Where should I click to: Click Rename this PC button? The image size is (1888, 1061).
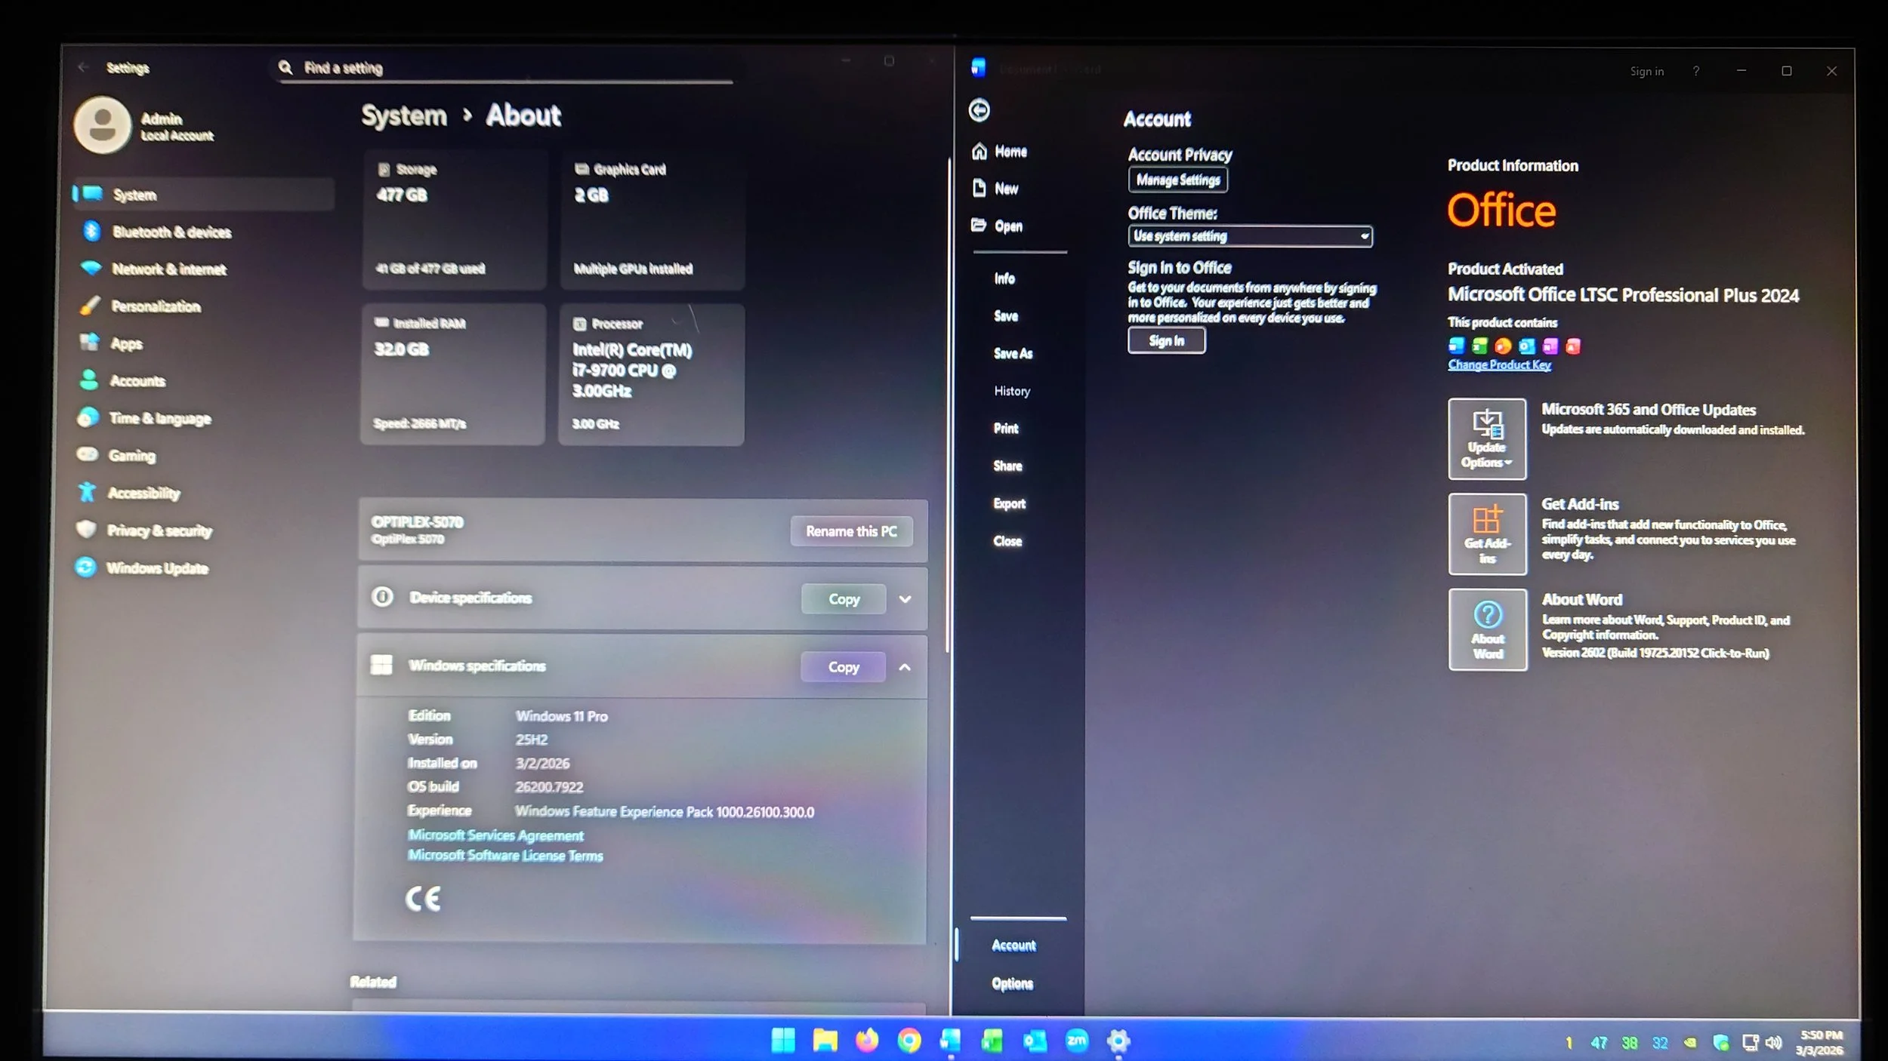point(851,531)
